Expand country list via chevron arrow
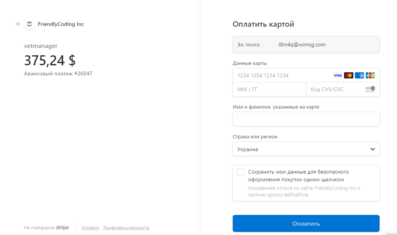 pyautogui.click(x=372, y=149)
